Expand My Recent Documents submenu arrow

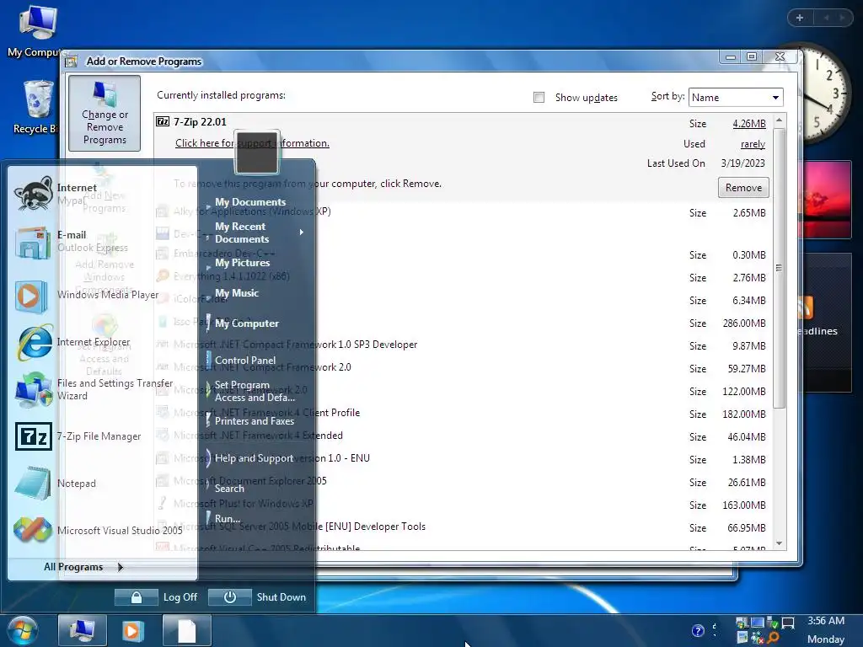click(302, 233)
